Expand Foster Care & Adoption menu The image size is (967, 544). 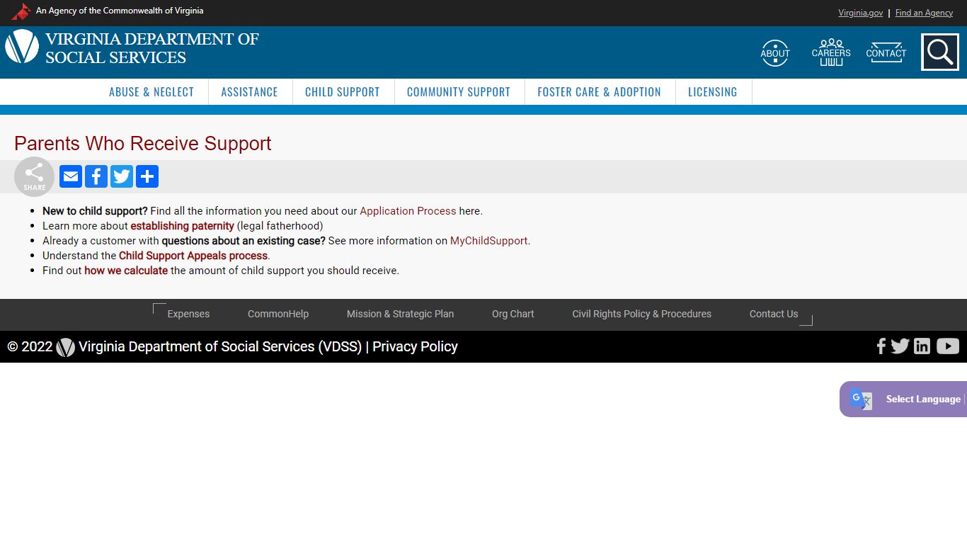599,92
